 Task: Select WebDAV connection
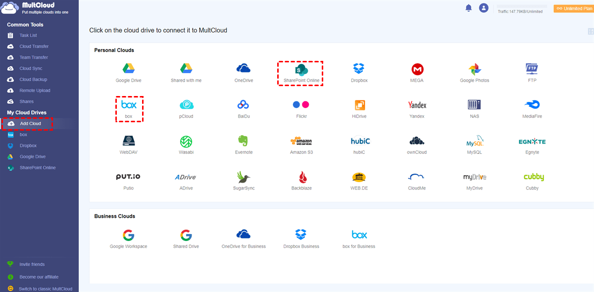[x=129, y=146]
